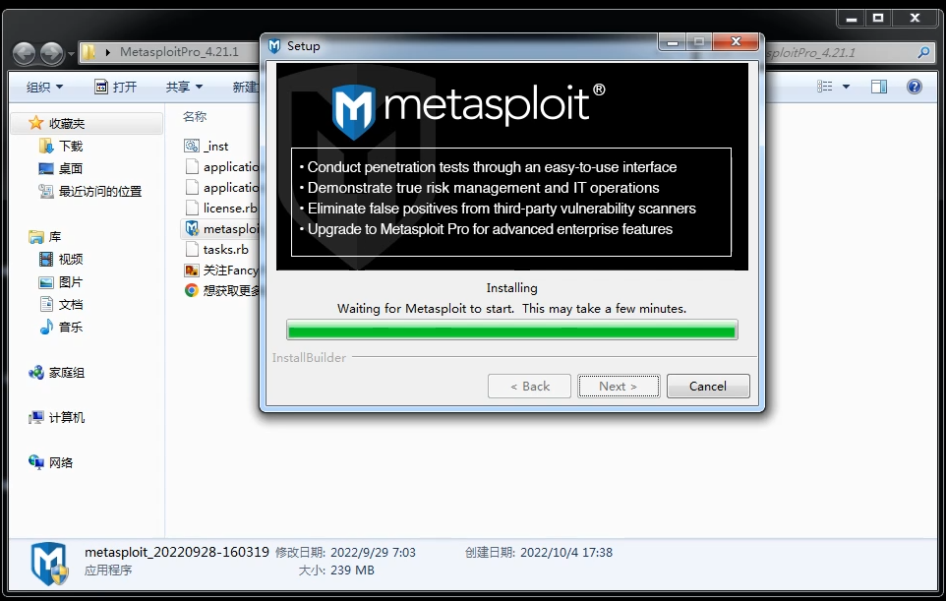This screenshot has height=601, width=946.
Task: Toggle the preview pane button
Action: (879, 87)
